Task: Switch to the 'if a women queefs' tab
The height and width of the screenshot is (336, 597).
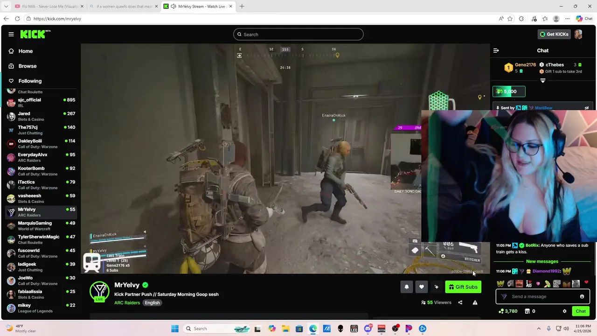Action: coord(124,7)
